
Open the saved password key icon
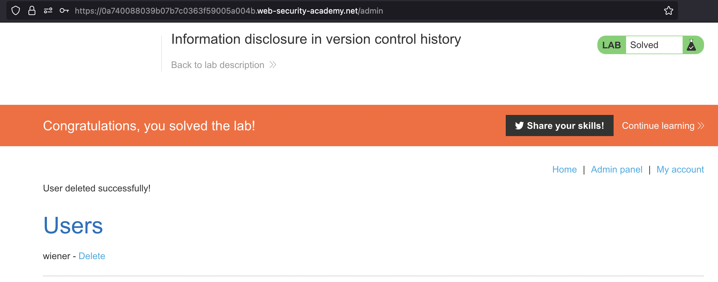point(64,11)
